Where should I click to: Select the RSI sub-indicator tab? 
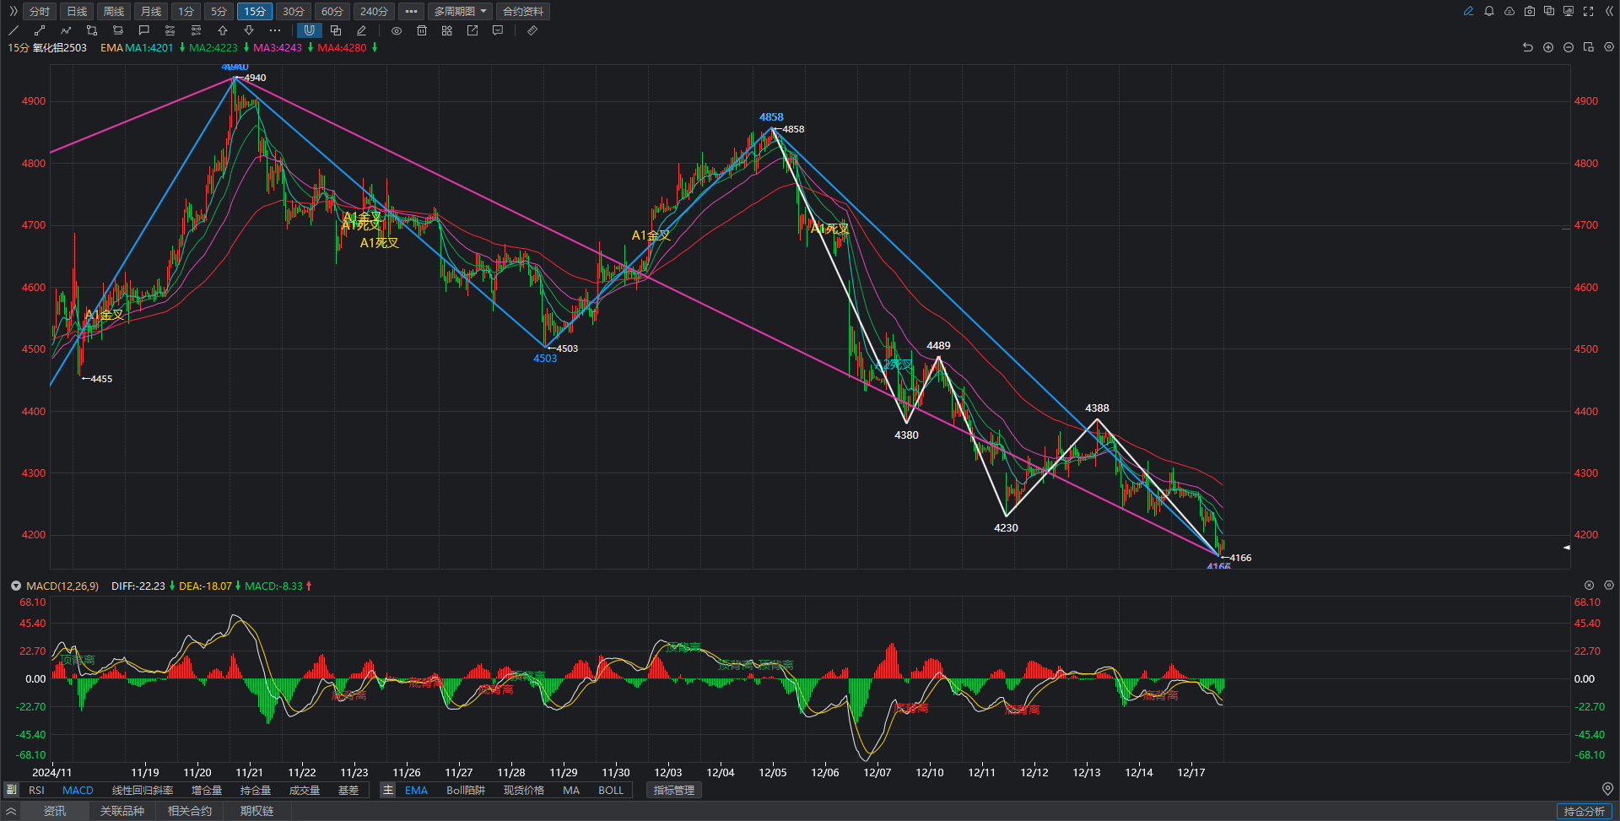[x=36, y=791]
